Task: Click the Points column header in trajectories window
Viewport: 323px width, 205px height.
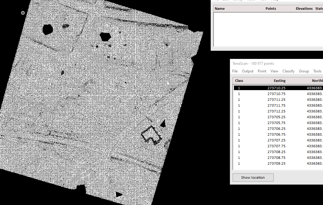Action: click(271, 8)
